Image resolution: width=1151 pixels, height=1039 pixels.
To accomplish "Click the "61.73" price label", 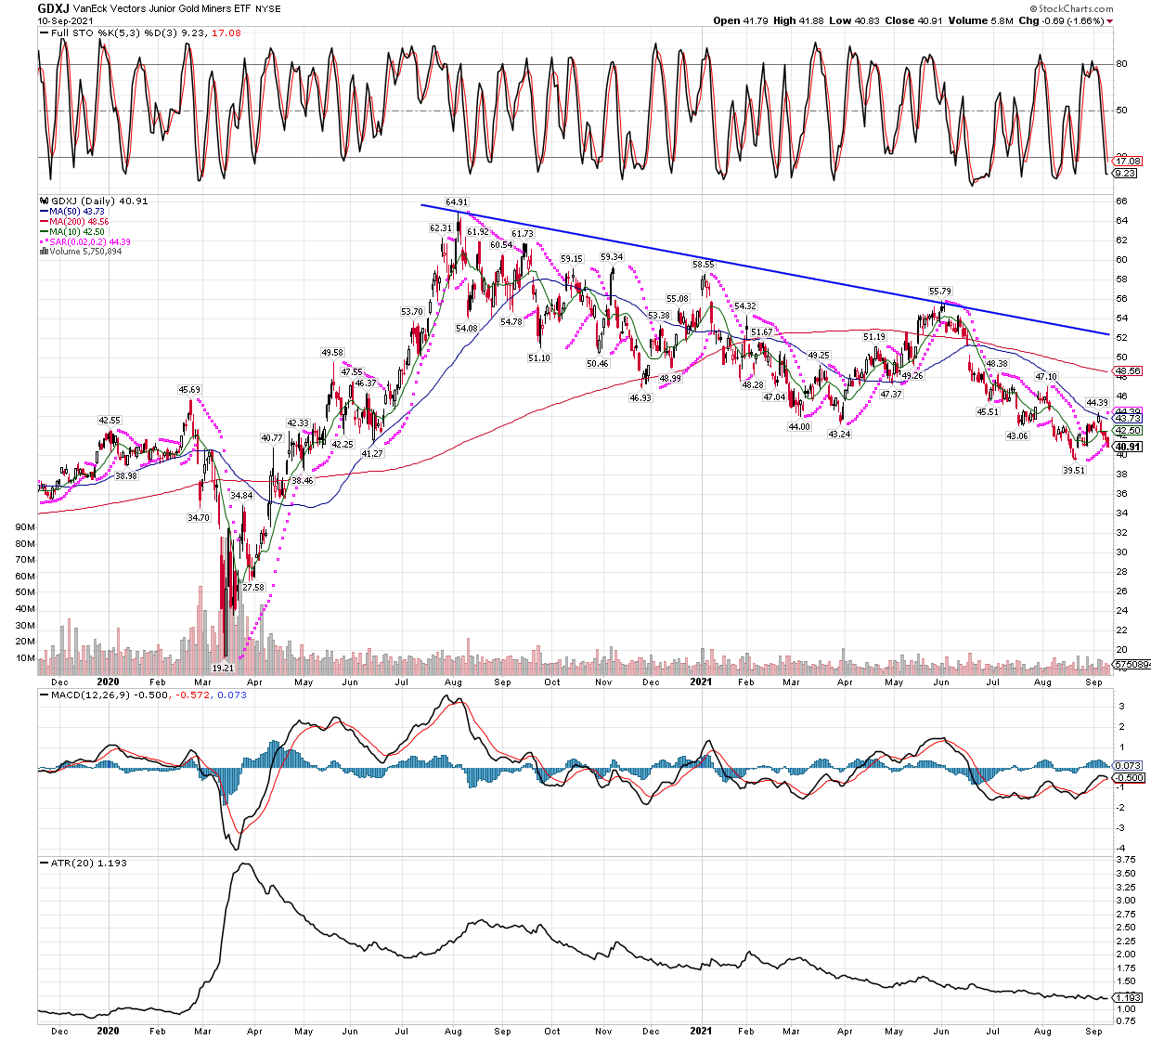I will click(523, 234).
